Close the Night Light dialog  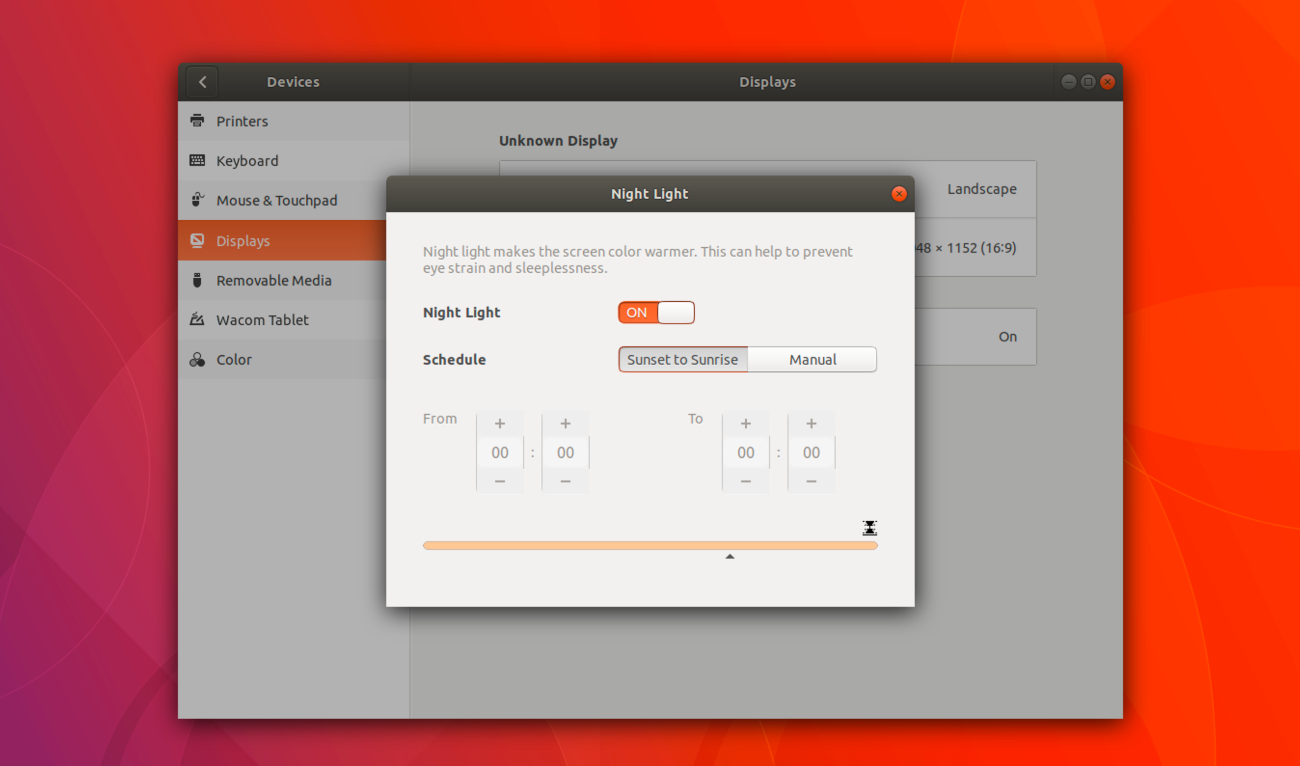[x=899, y=194]
